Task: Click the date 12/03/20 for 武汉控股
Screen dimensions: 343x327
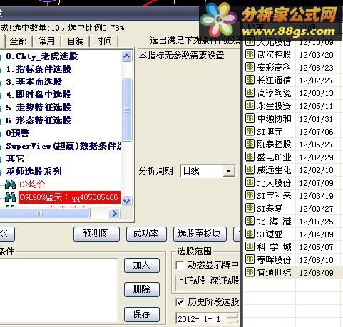Action: 316,55
